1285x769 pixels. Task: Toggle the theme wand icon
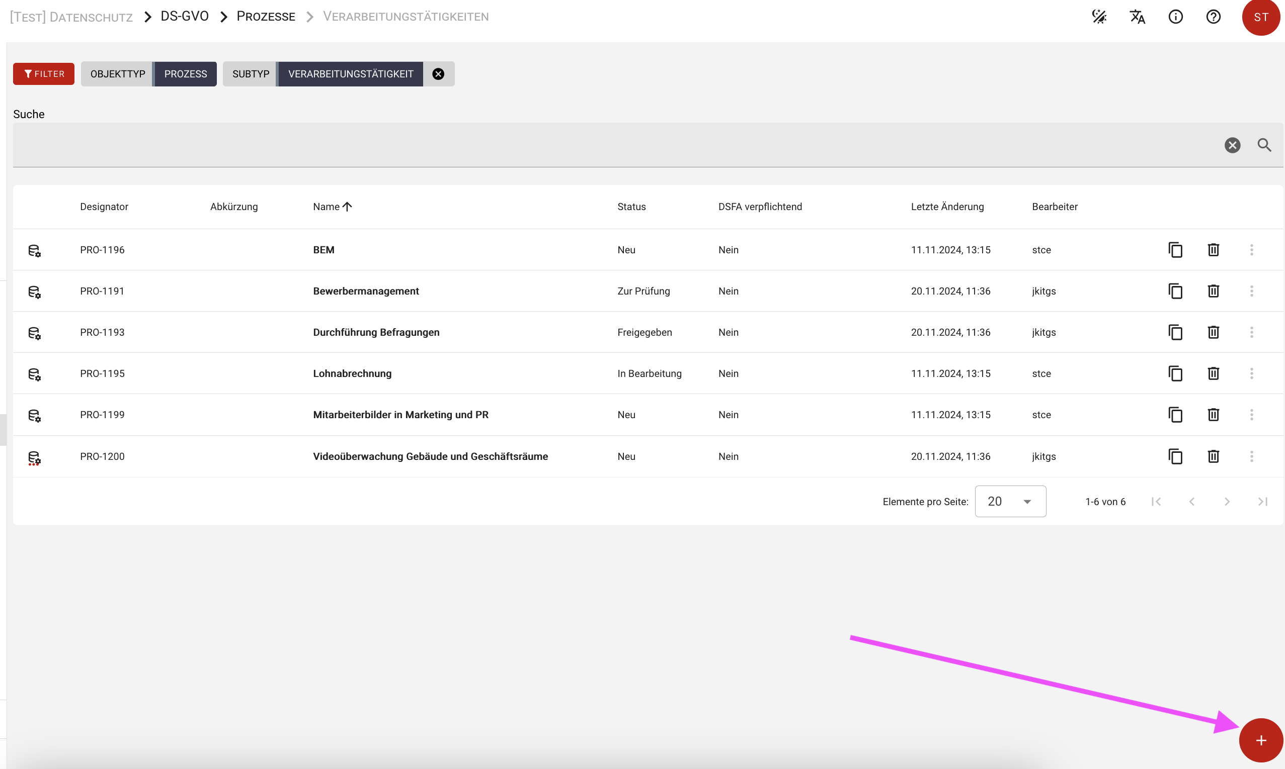point(1099,17)
